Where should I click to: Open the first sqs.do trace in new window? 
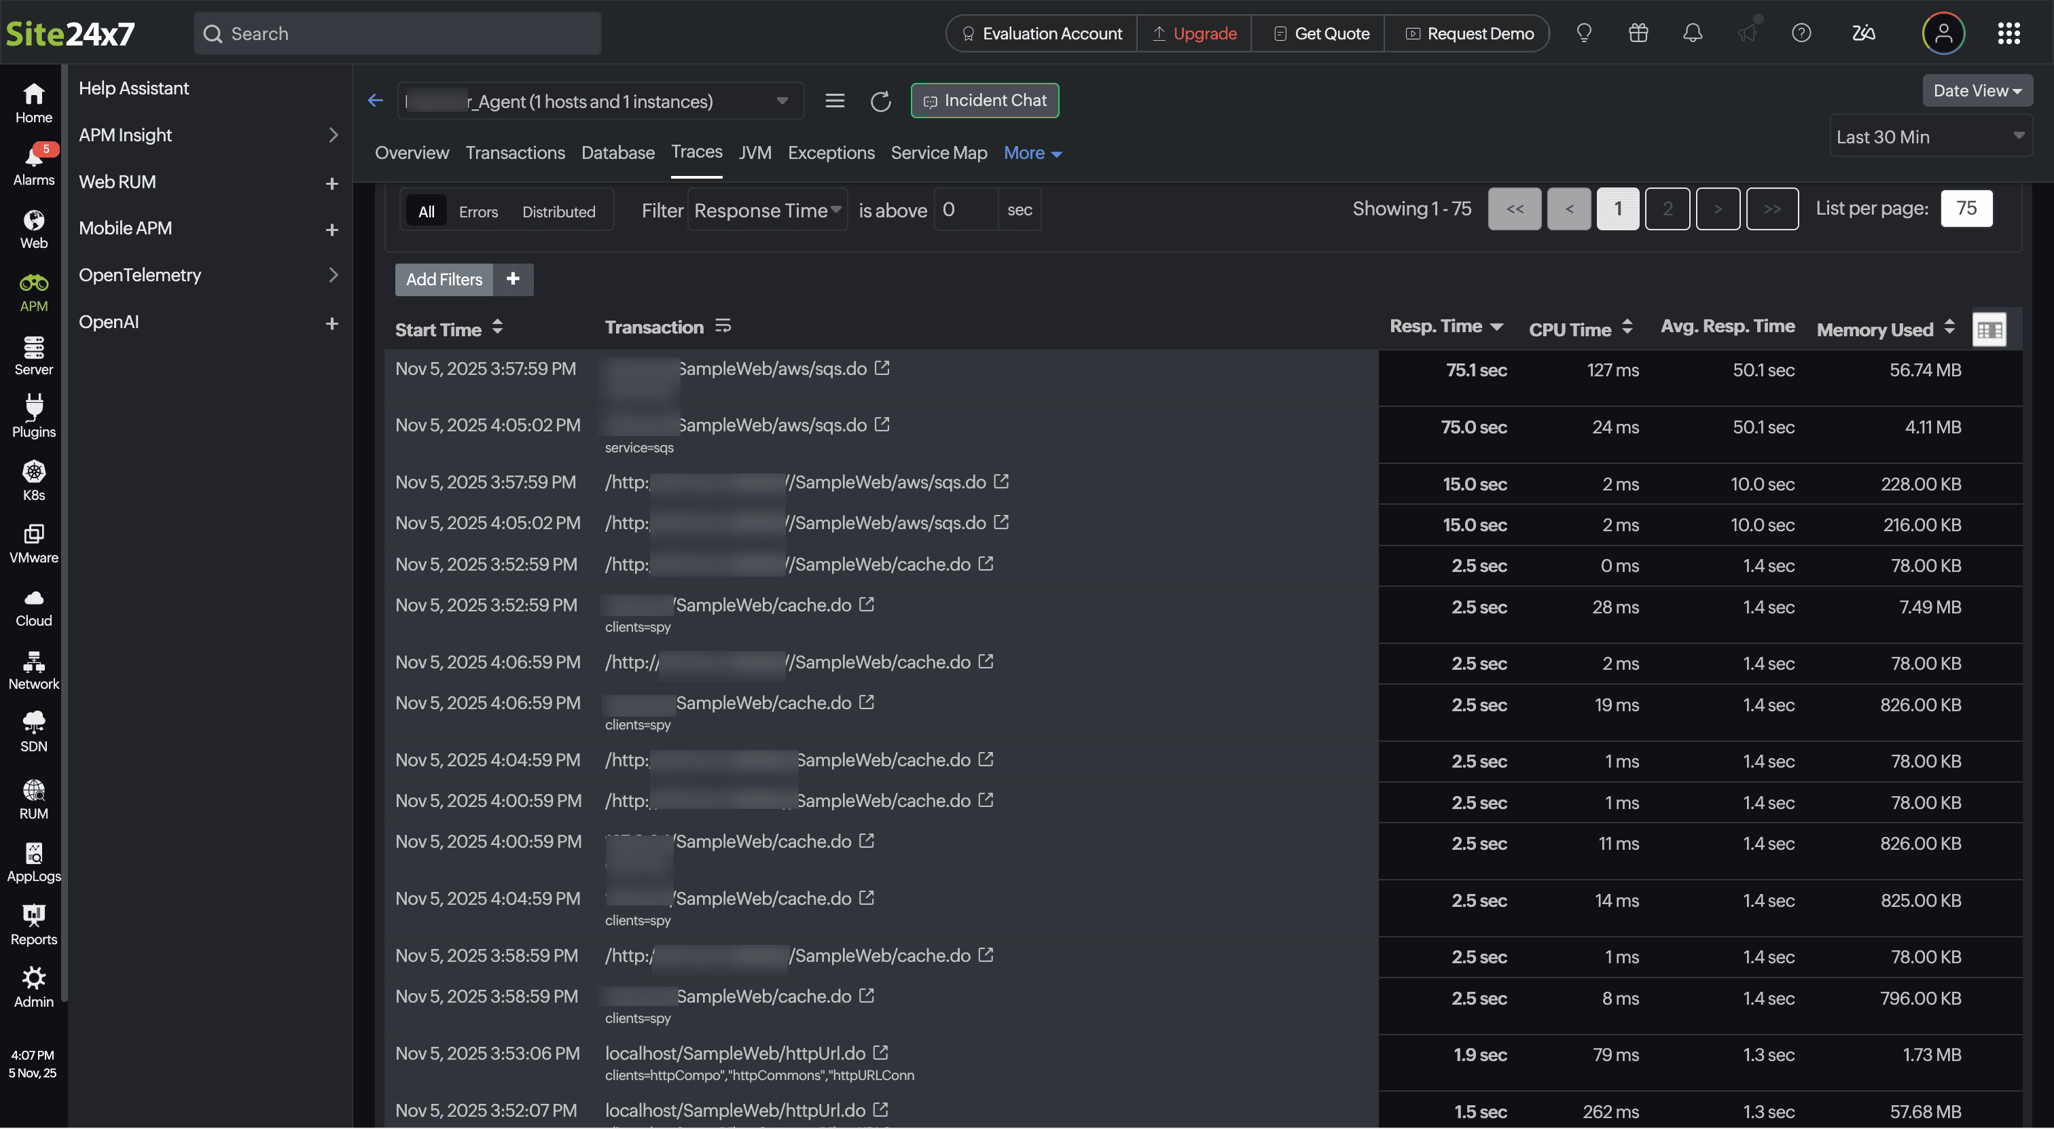[x=881, y=368]
